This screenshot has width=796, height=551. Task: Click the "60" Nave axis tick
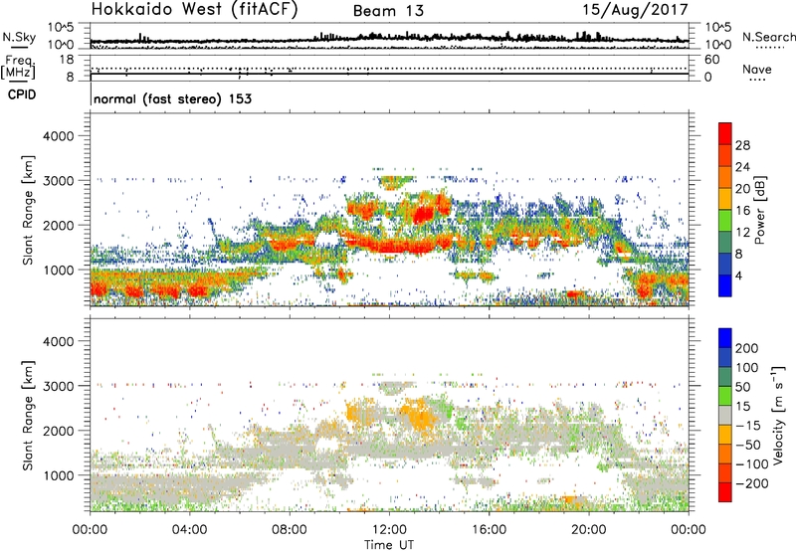click(x=711, y=60)
